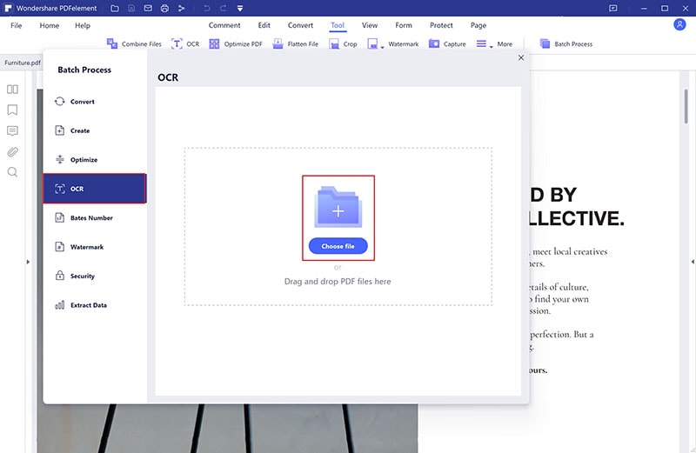
Task: Click Combine Files in the toolbar
Action: coord(134,44)
